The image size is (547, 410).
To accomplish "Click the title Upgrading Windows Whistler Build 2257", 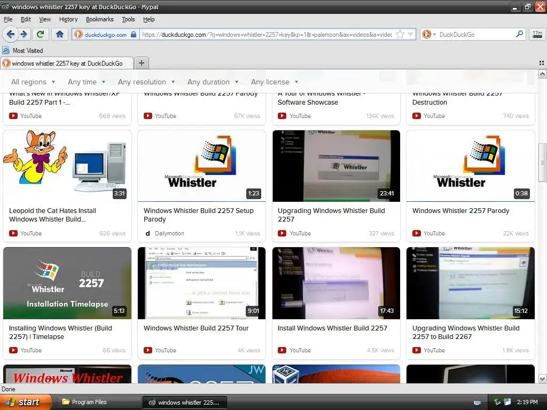I will [x=331, y=215].
